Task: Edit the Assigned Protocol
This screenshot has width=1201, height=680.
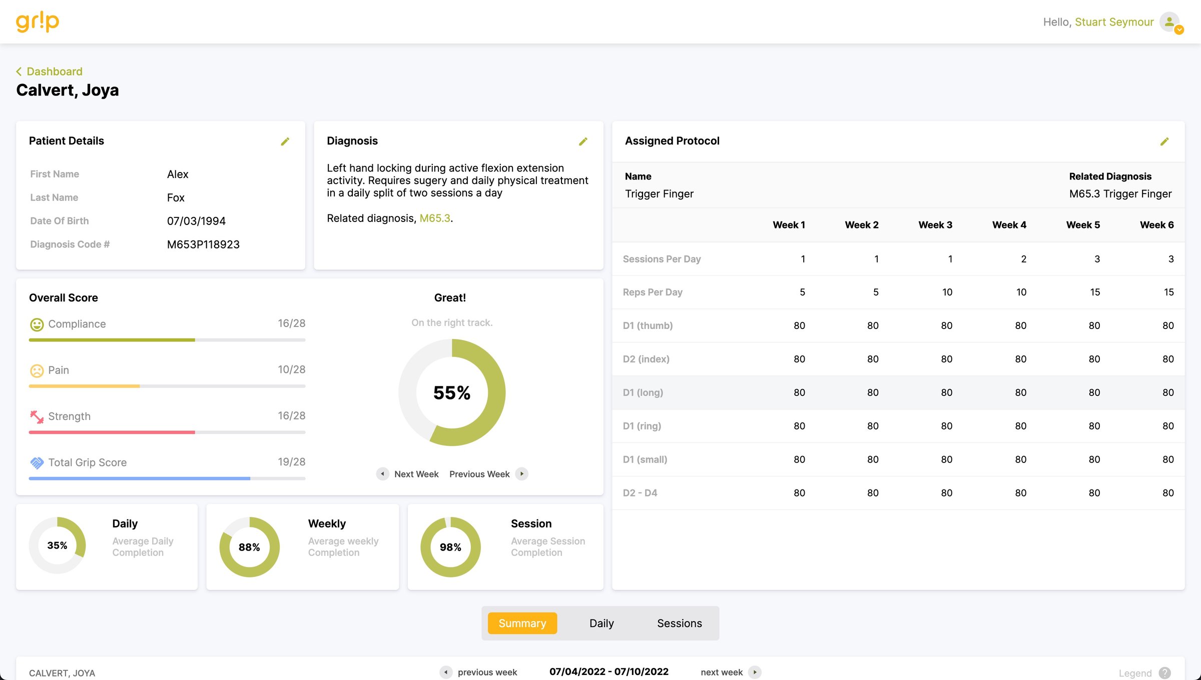Action: click(x=1164, y=141)
